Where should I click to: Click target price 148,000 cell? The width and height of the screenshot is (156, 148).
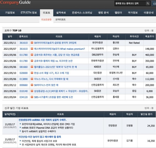click(x=150, y=49)
